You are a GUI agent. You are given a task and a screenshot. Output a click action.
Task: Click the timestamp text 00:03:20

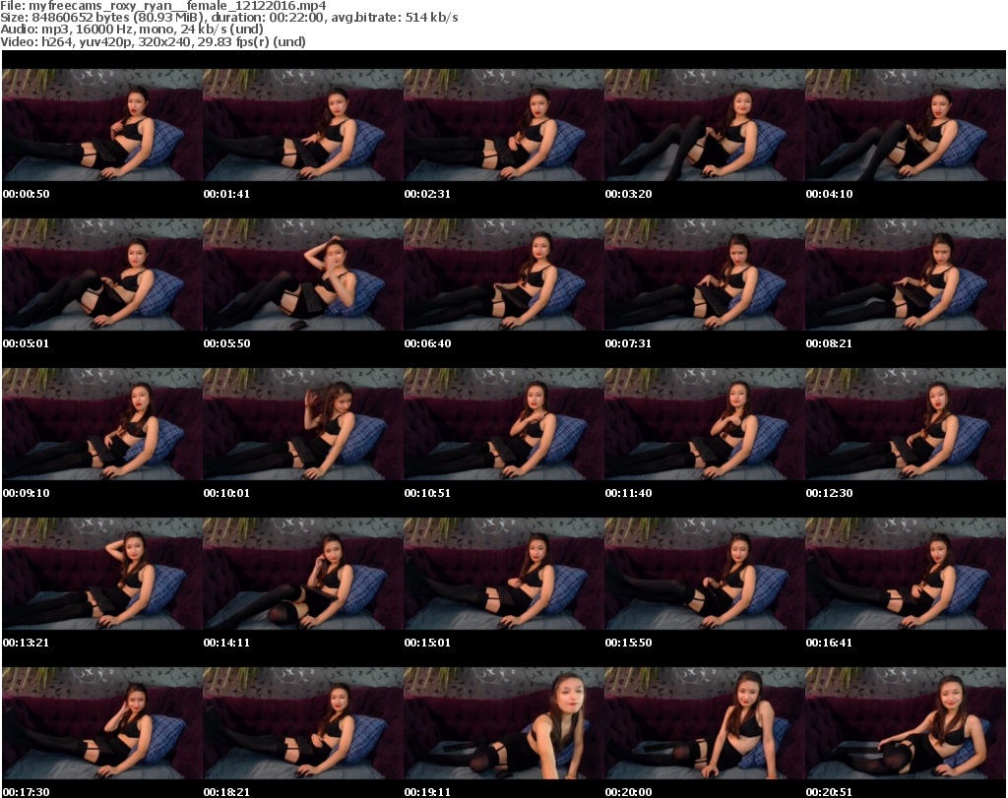click(x=629, y=194)
